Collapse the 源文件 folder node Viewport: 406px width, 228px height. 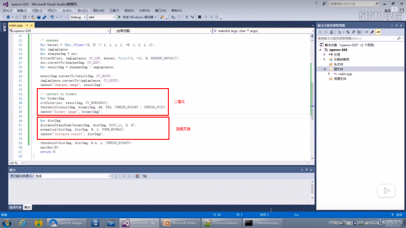[325, 69]
